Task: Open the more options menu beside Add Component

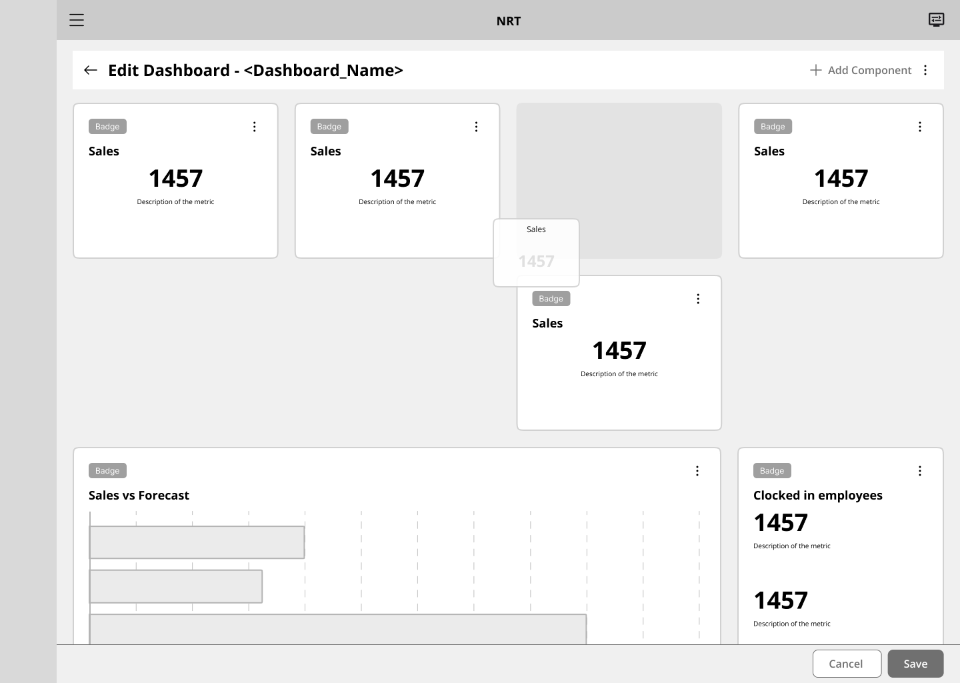Action: tap(925, 70)
